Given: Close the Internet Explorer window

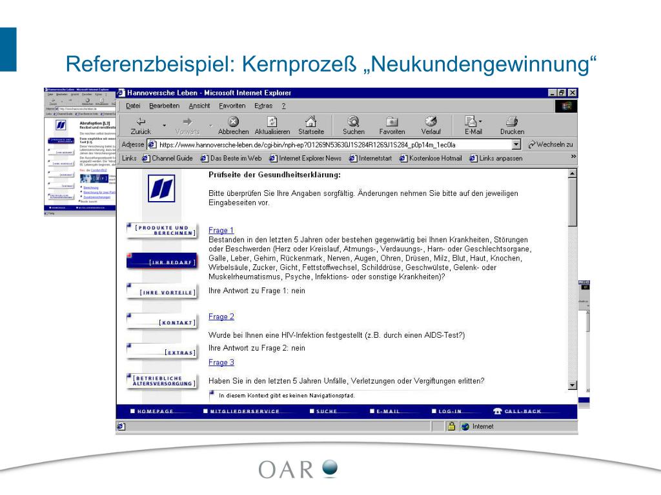Looking at the screenshot, I should click(x=572, y=93).
